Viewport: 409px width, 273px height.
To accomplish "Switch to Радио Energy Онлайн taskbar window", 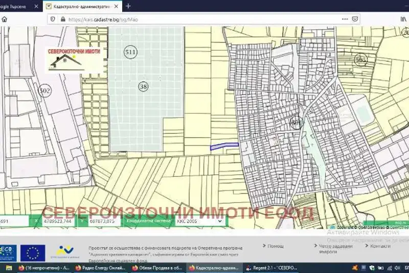I will point(100,268).
